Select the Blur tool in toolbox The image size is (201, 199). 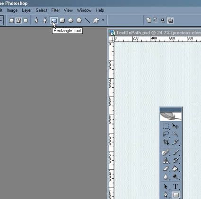coord(166,177)
